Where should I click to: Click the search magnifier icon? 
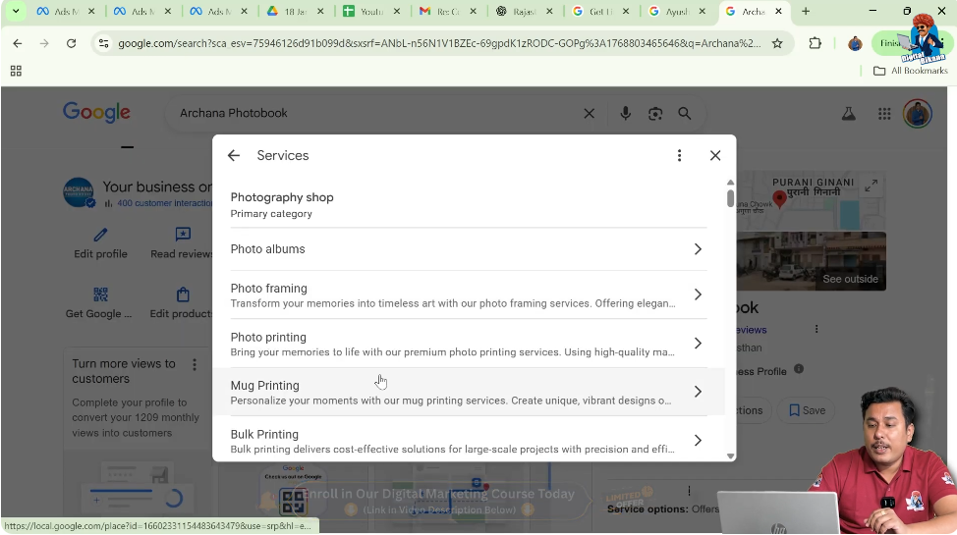[685, 114]
